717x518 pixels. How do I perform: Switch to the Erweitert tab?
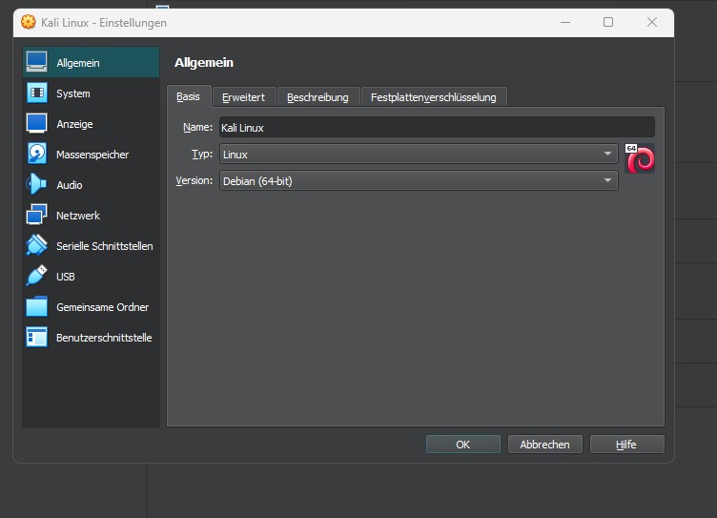244,97
